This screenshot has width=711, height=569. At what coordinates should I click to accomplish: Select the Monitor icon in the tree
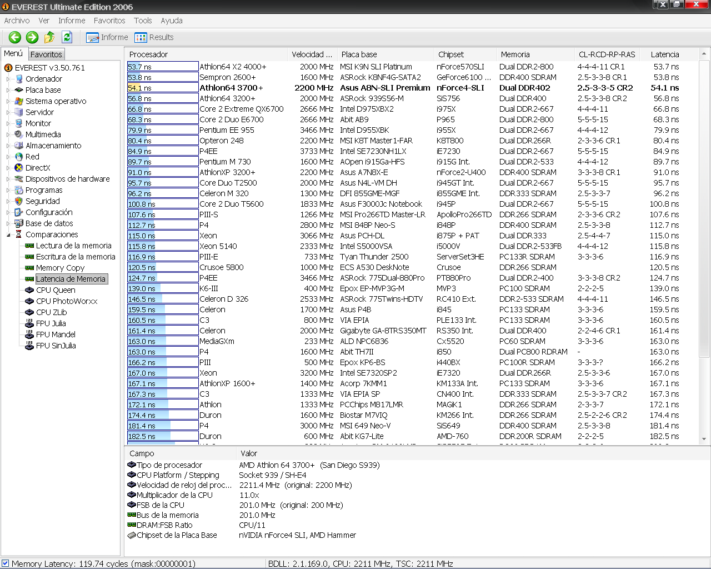tap(19, 123)
